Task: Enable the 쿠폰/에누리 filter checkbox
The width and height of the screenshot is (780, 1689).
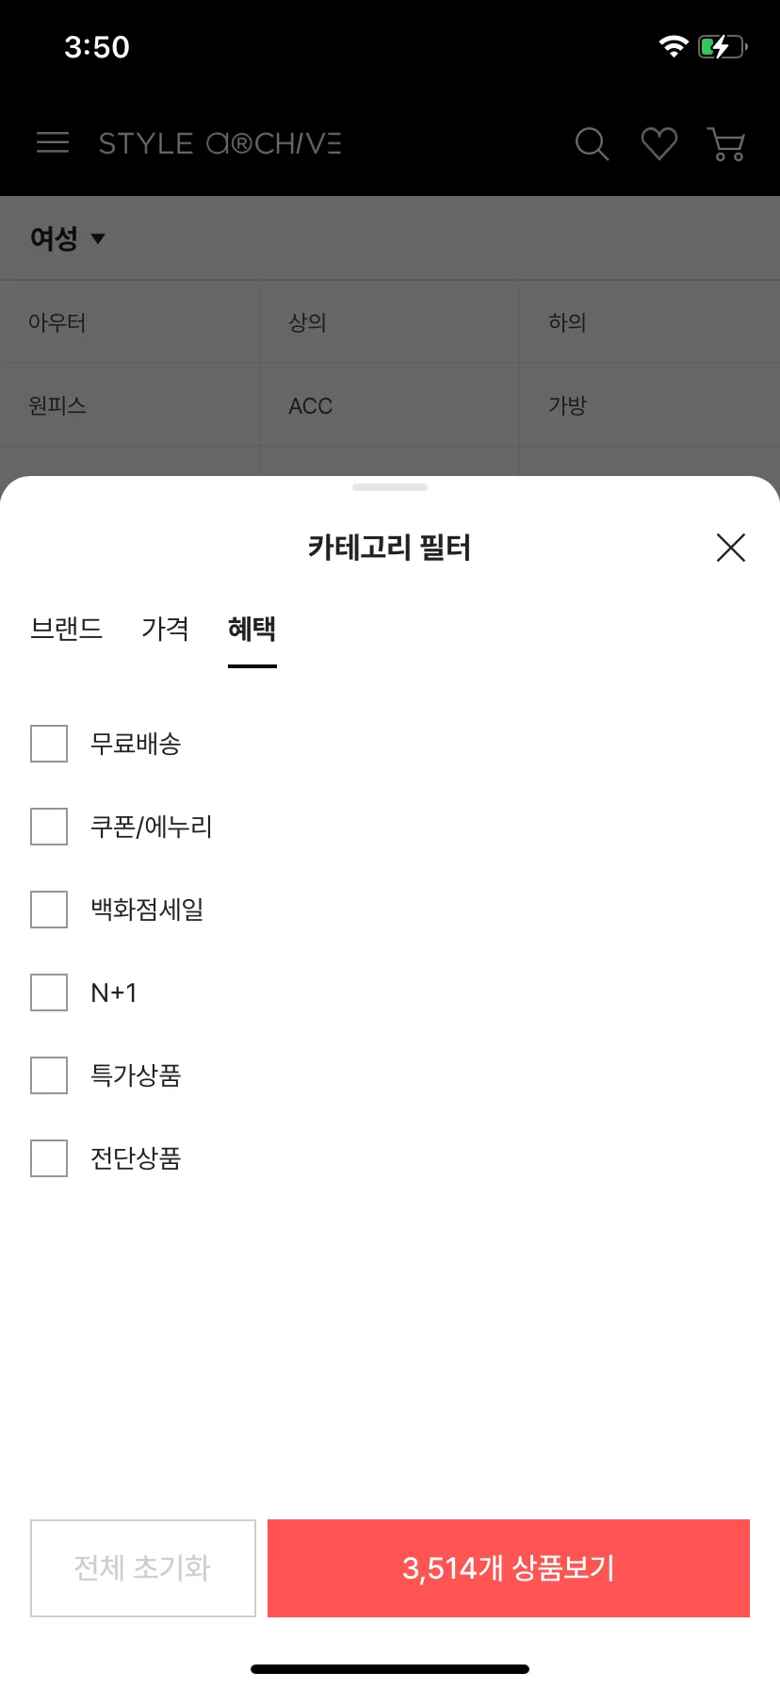Action: 49,827
